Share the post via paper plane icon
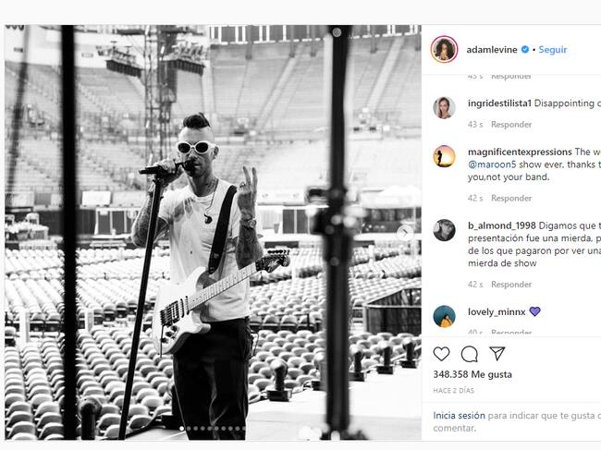The width and height of the screenshot is (601, 450). point(497,354)
